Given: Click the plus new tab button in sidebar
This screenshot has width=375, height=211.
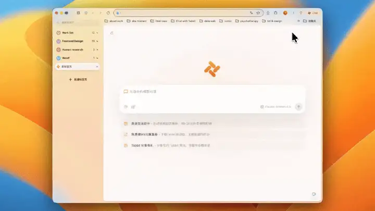Looking at the screenshot, I should [x=78, y=79].
